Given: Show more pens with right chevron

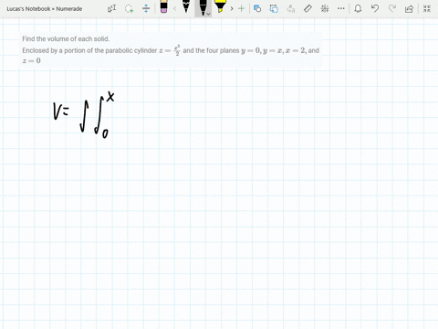Looking at the screenshot, I should click(x=232, y=8).
